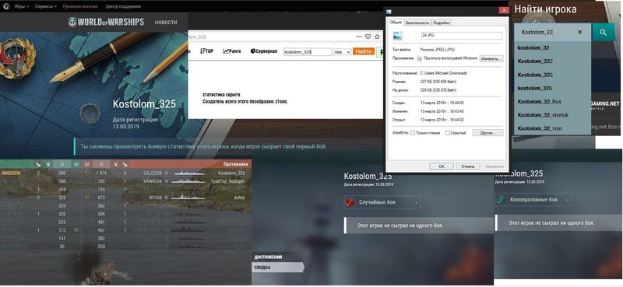Open the three-dots page actions menu
This screenshot has height=287, width=623.
click(359, 37)
